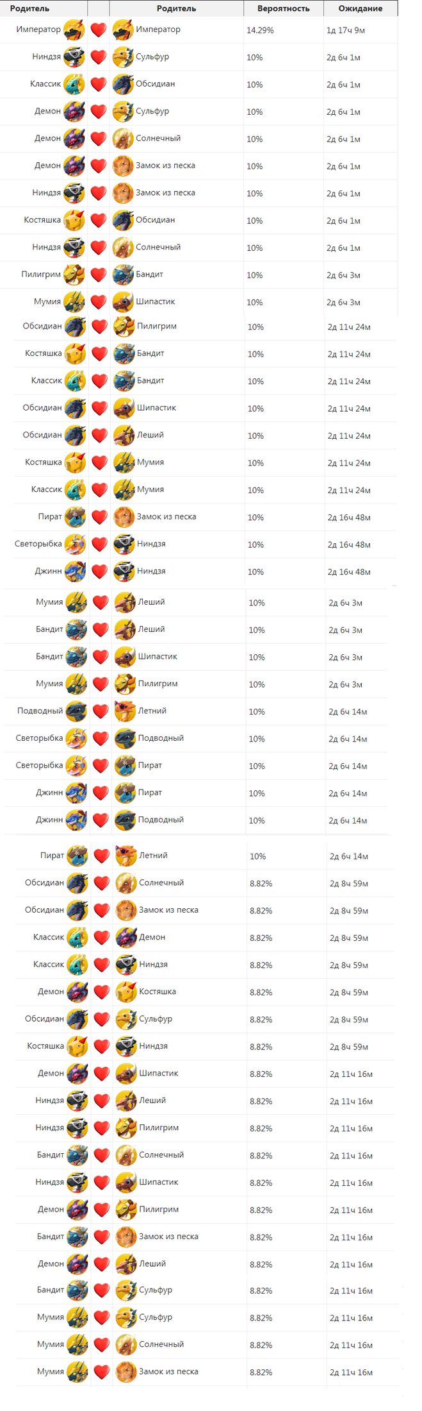The image size is (422, 1411).
Task: Click the Леший icon in the Обсидиан–Леший row
Action: [124, 435]
